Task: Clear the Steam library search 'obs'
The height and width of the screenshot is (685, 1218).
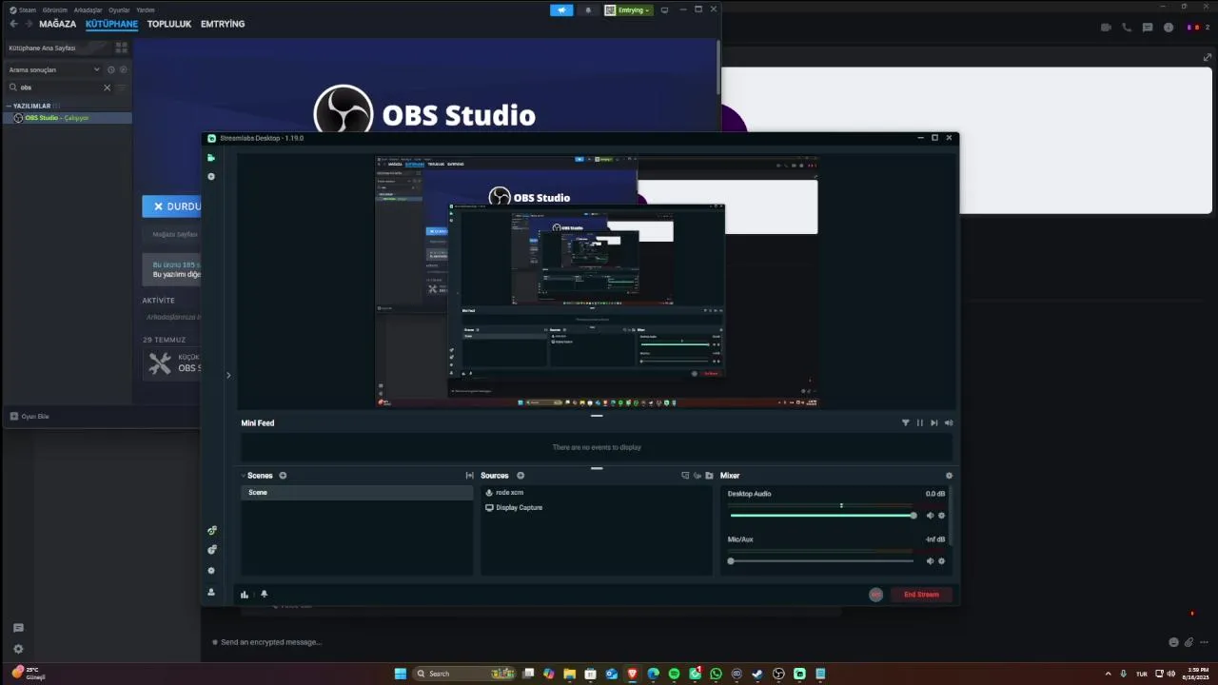Action: coord(107,88)
